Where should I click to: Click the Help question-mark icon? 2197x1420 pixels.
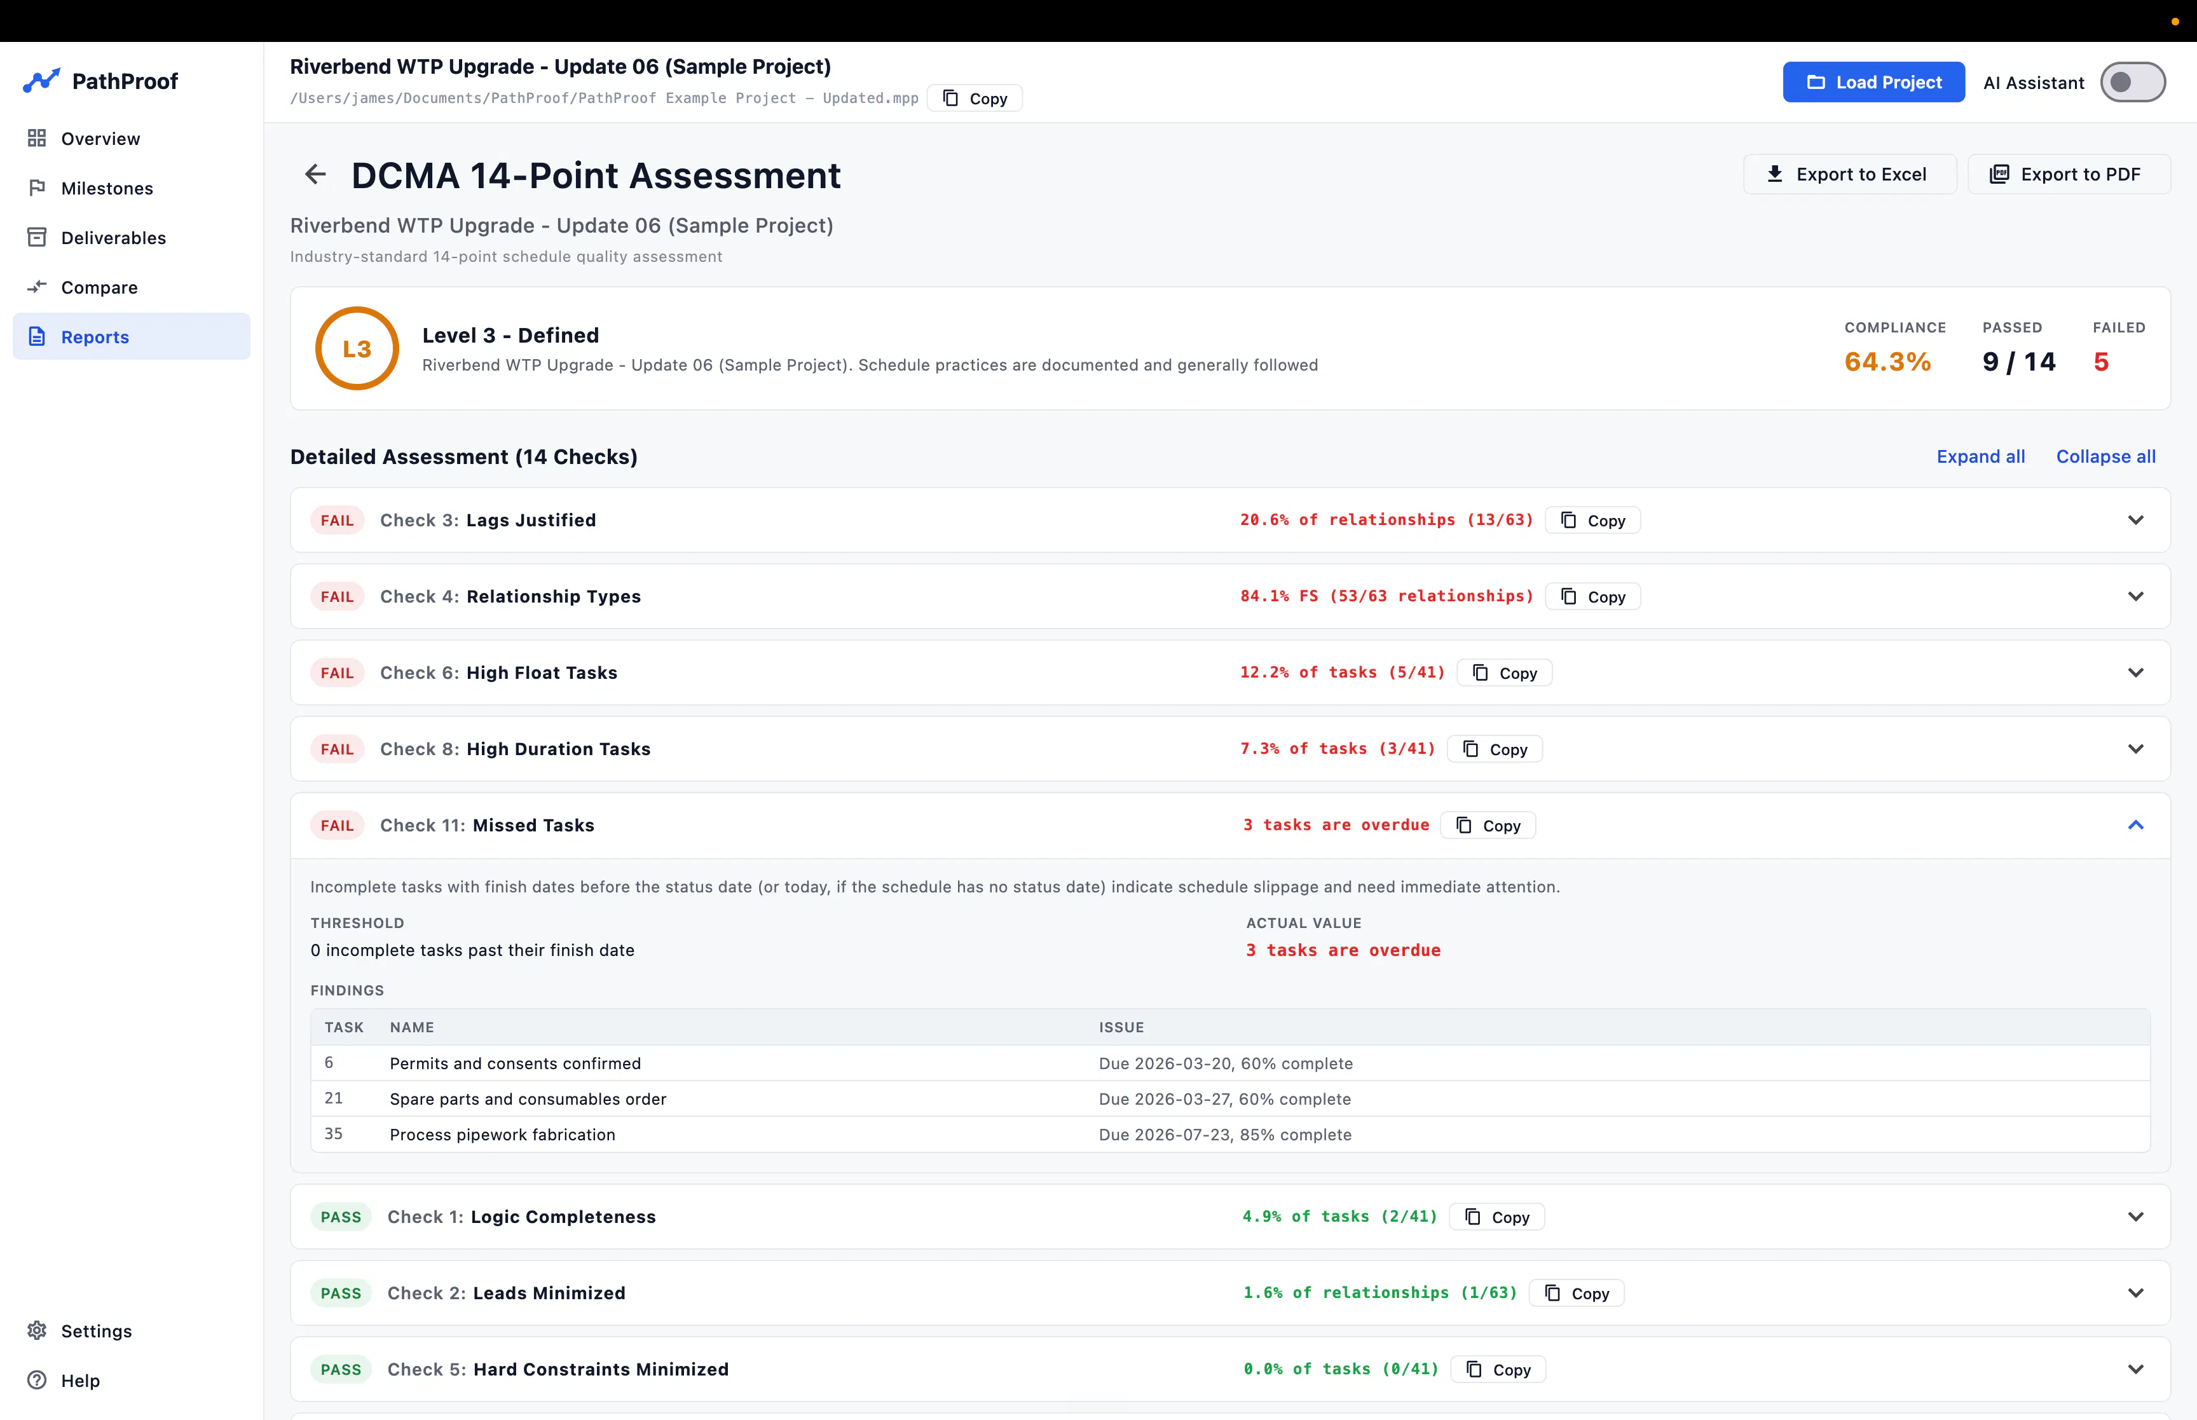pos(37,1381)
